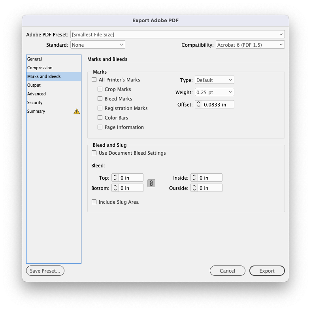Click the Bottom bleed stepper arrows
The height and width of the screenshot is (311, 311).
pos(115,188)
